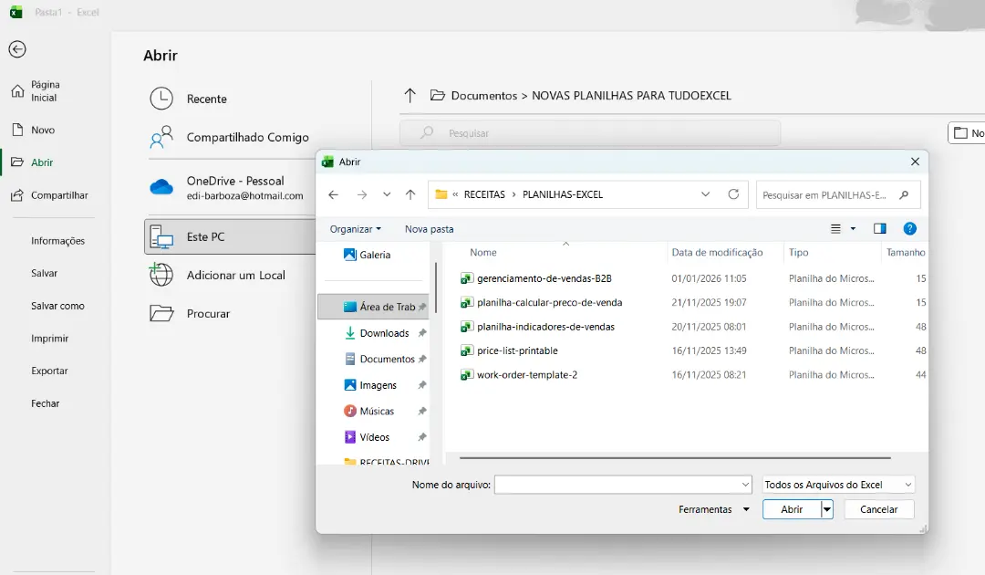This screenshot has height=575, width=985.
Task: Refresh the PLANILHAS-EXCEL folder view
Action: coord(734,194)
